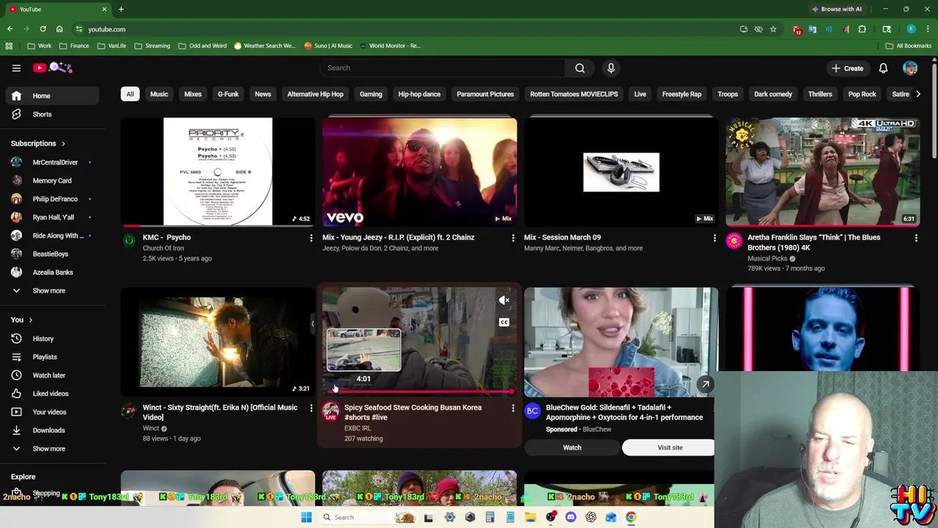Select the Alternative Hip Hop chip
The width and height of the screenshot is (938, 528).
[315, 94]
